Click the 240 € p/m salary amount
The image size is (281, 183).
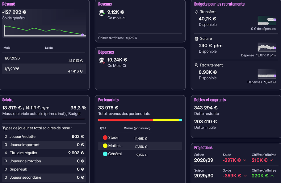tap(211, 46)
